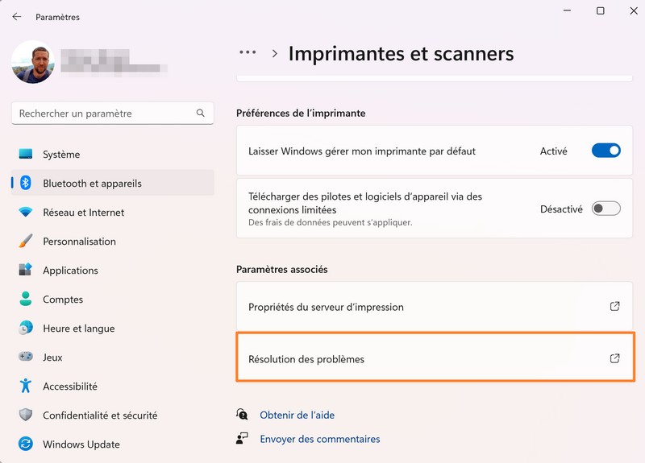Disable Laisser Windows gérer mon imprimante toggle
The image size is (645, 463).
605,151
